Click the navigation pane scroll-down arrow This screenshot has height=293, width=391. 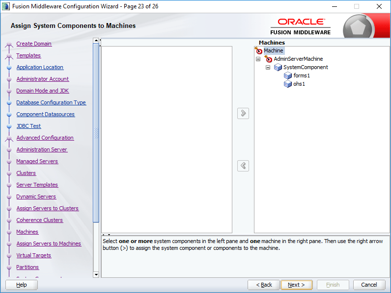click(x=96, y=274)
